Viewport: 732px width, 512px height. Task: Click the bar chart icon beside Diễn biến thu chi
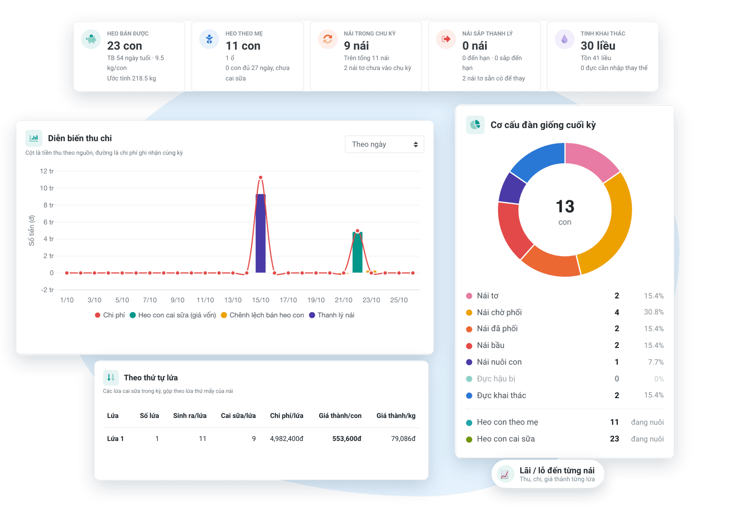click(x=34, y=138)
